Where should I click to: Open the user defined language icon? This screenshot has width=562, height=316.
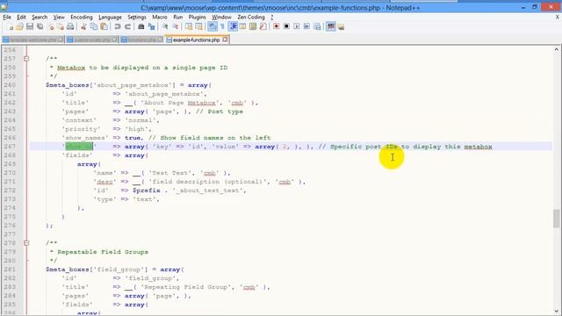click(242, 27)
